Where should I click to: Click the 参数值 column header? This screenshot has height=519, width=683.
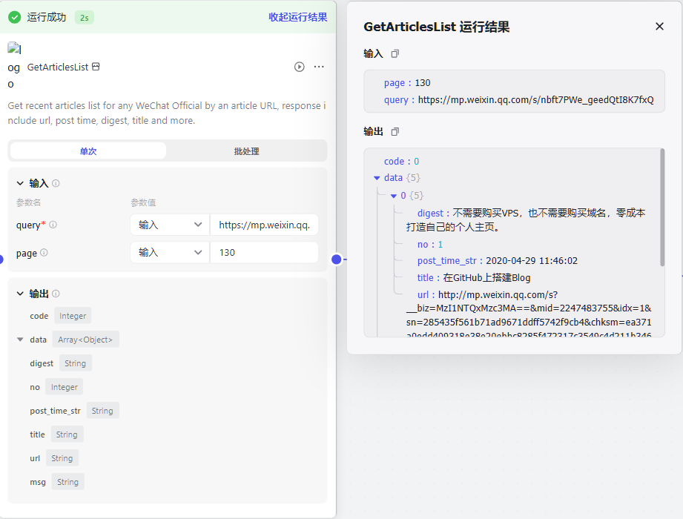pos(143,202)
